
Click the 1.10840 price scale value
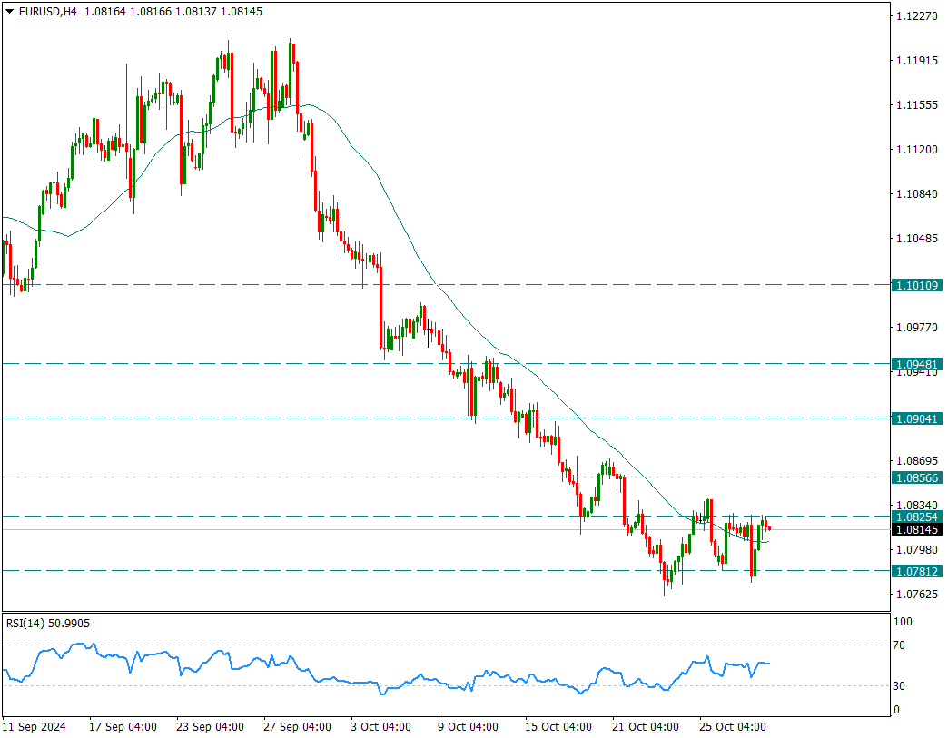click(917, 194)
